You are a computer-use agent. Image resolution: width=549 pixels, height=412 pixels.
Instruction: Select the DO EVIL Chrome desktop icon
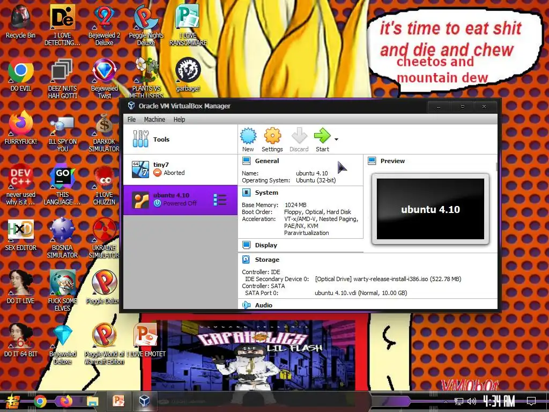click(21, 75)
